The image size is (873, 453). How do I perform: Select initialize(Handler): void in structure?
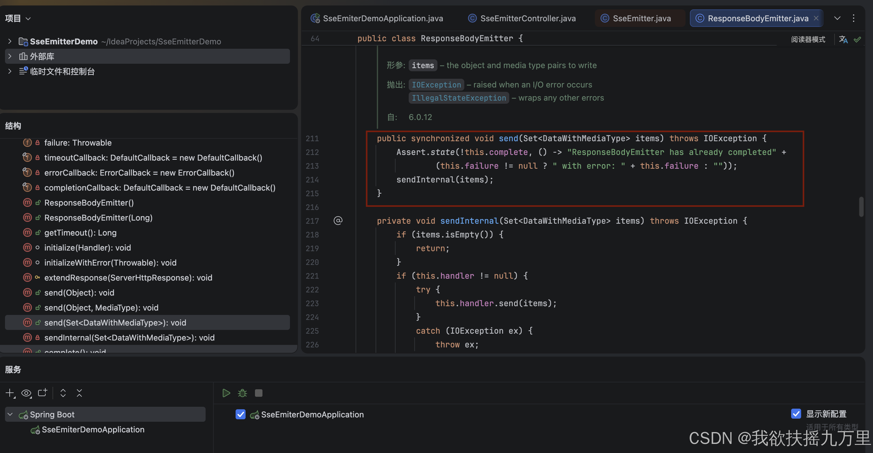pos(87,247)
